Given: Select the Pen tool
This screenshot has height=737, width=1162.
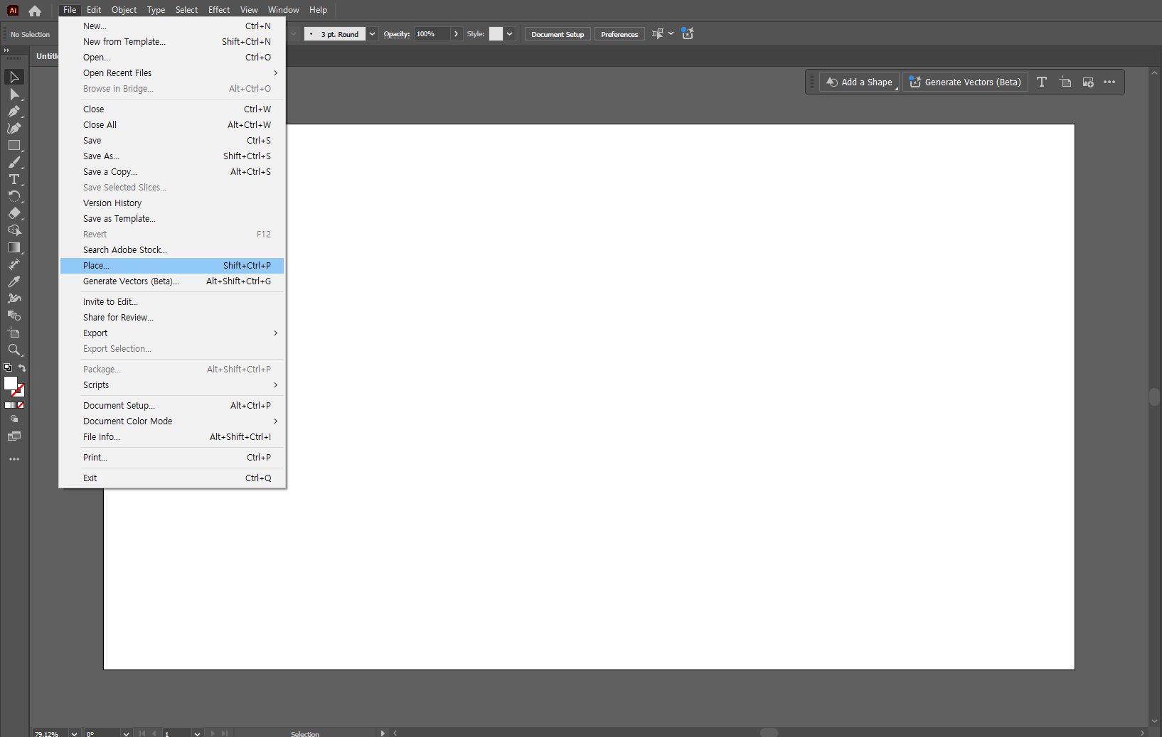Looking at the screenshot, I should point(14,111).
